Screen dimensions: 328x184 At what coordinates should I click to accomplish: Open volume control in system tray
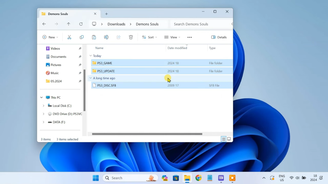point(297,178)
